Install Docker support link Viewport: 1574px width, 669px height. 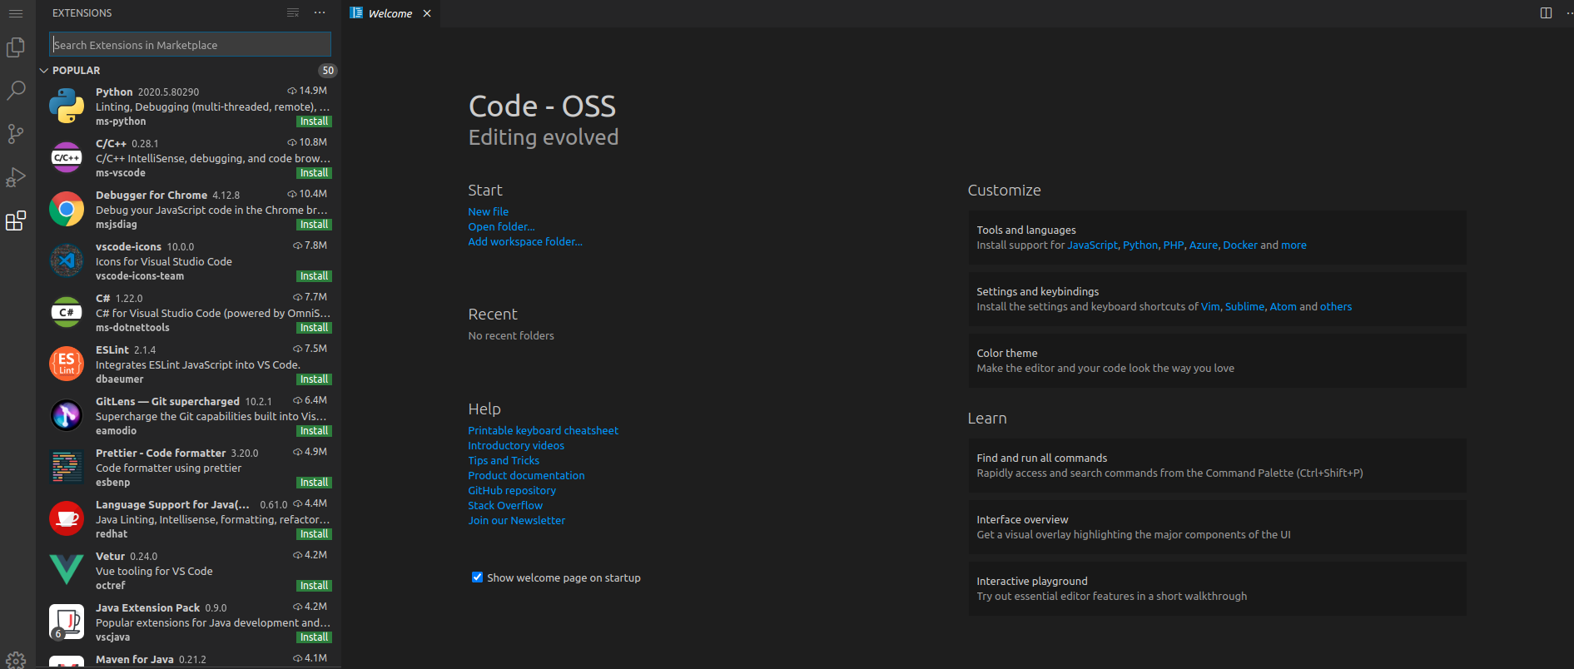point(1240,245)
